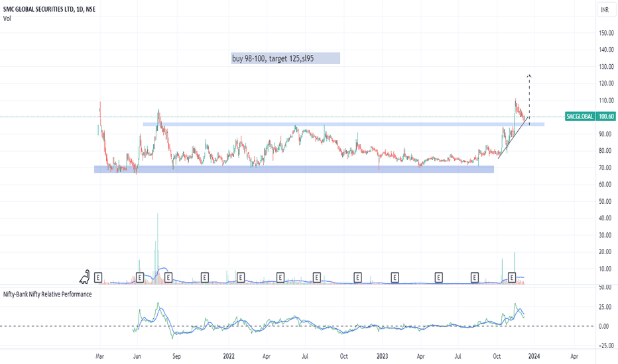Click the Mar label on time axis

coord(99,356)
